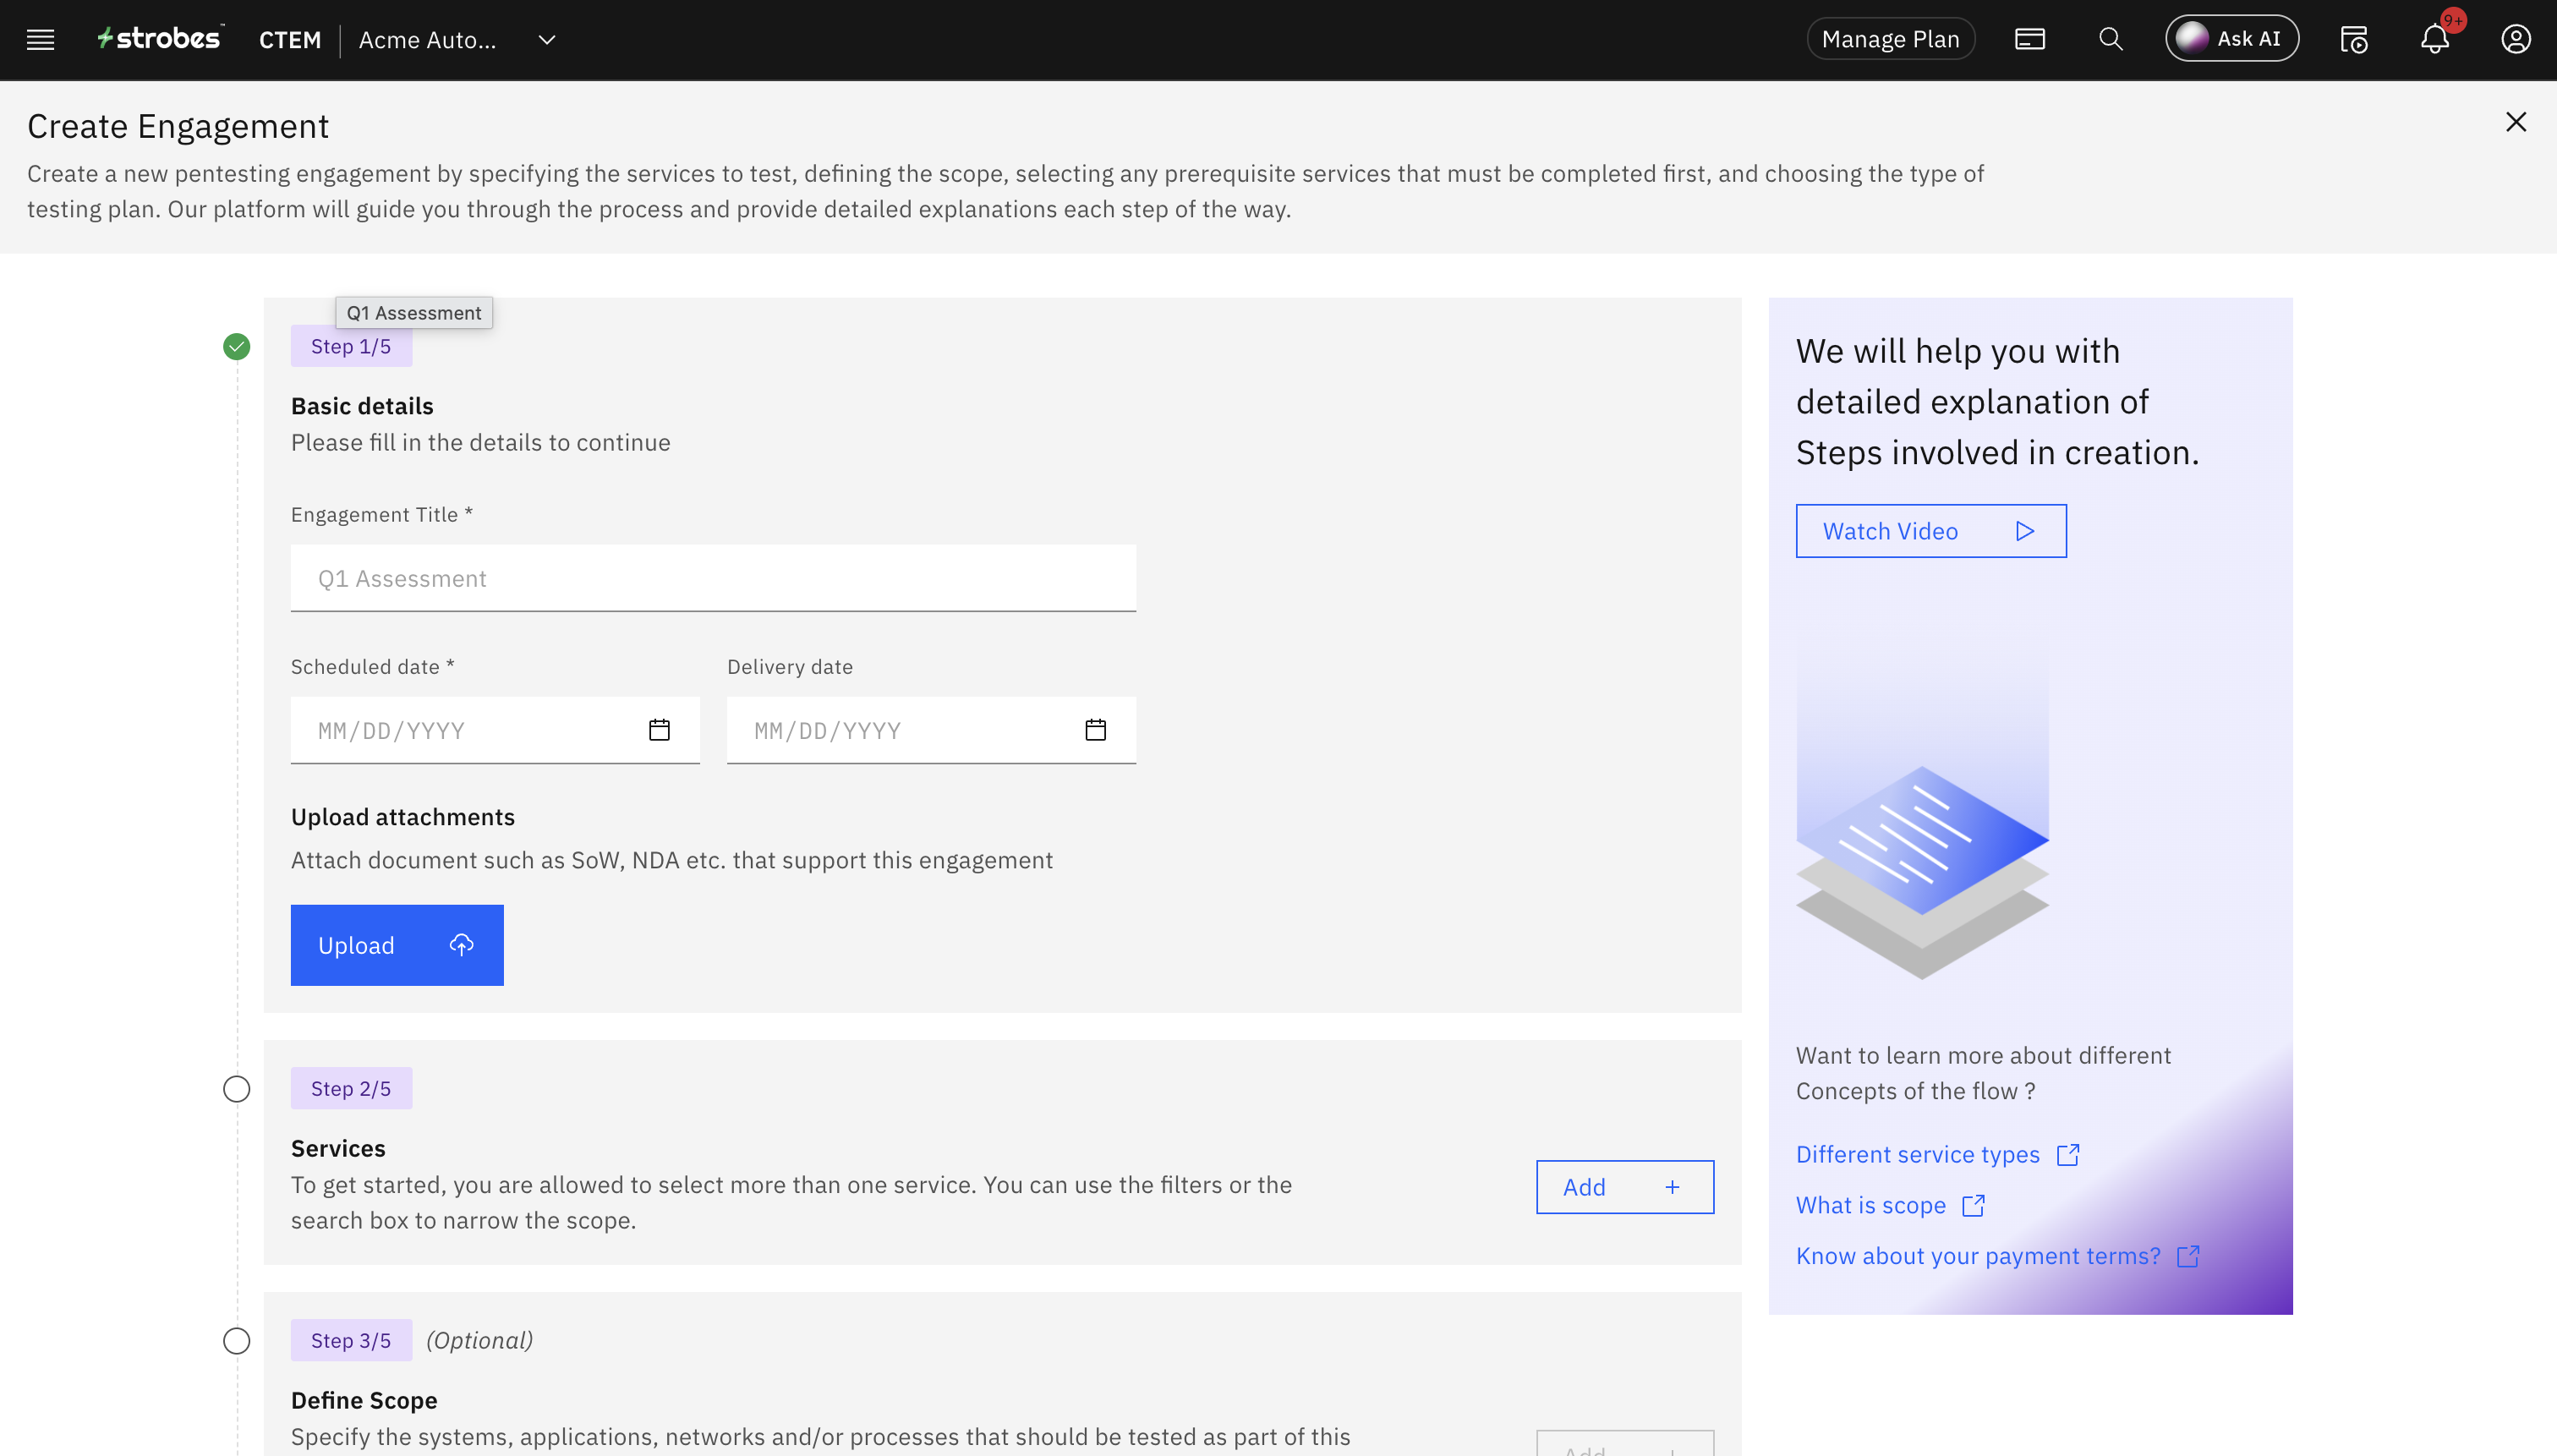This screenshot has height=1456, width=2557.
Task: Click the Upload attachments button
Action: [397, 945]
